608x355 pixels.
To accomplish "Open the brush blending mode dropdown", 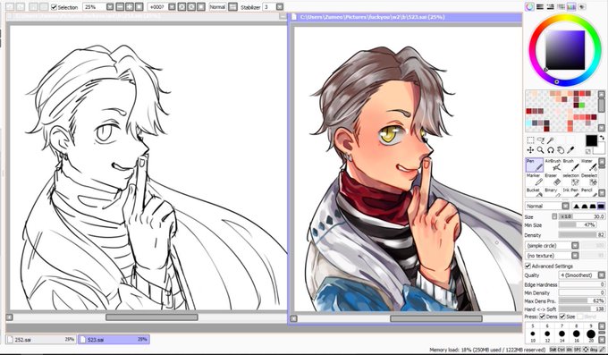I will pos(565,206).
